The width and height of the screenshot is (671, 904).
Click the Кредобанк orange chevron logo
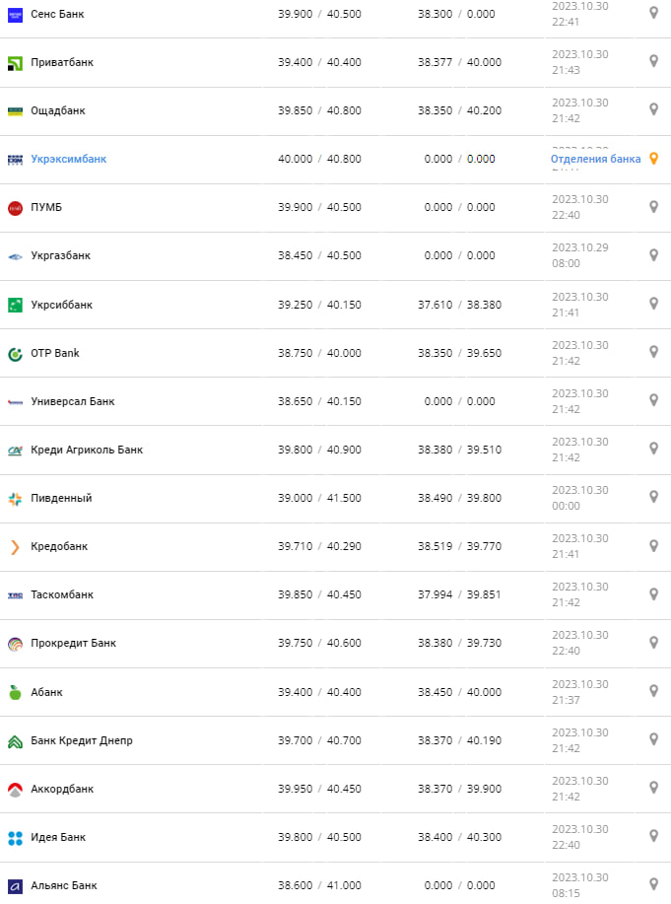[15, 546]
